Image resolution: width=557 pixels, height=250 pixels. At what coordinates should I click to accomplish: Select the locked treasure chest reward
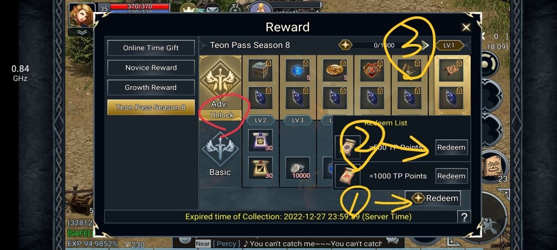260,70
